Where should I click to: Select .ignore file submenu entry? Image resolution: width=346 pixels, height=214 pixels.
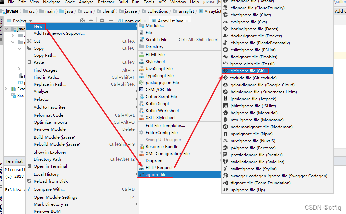click(x=180, y=175)
